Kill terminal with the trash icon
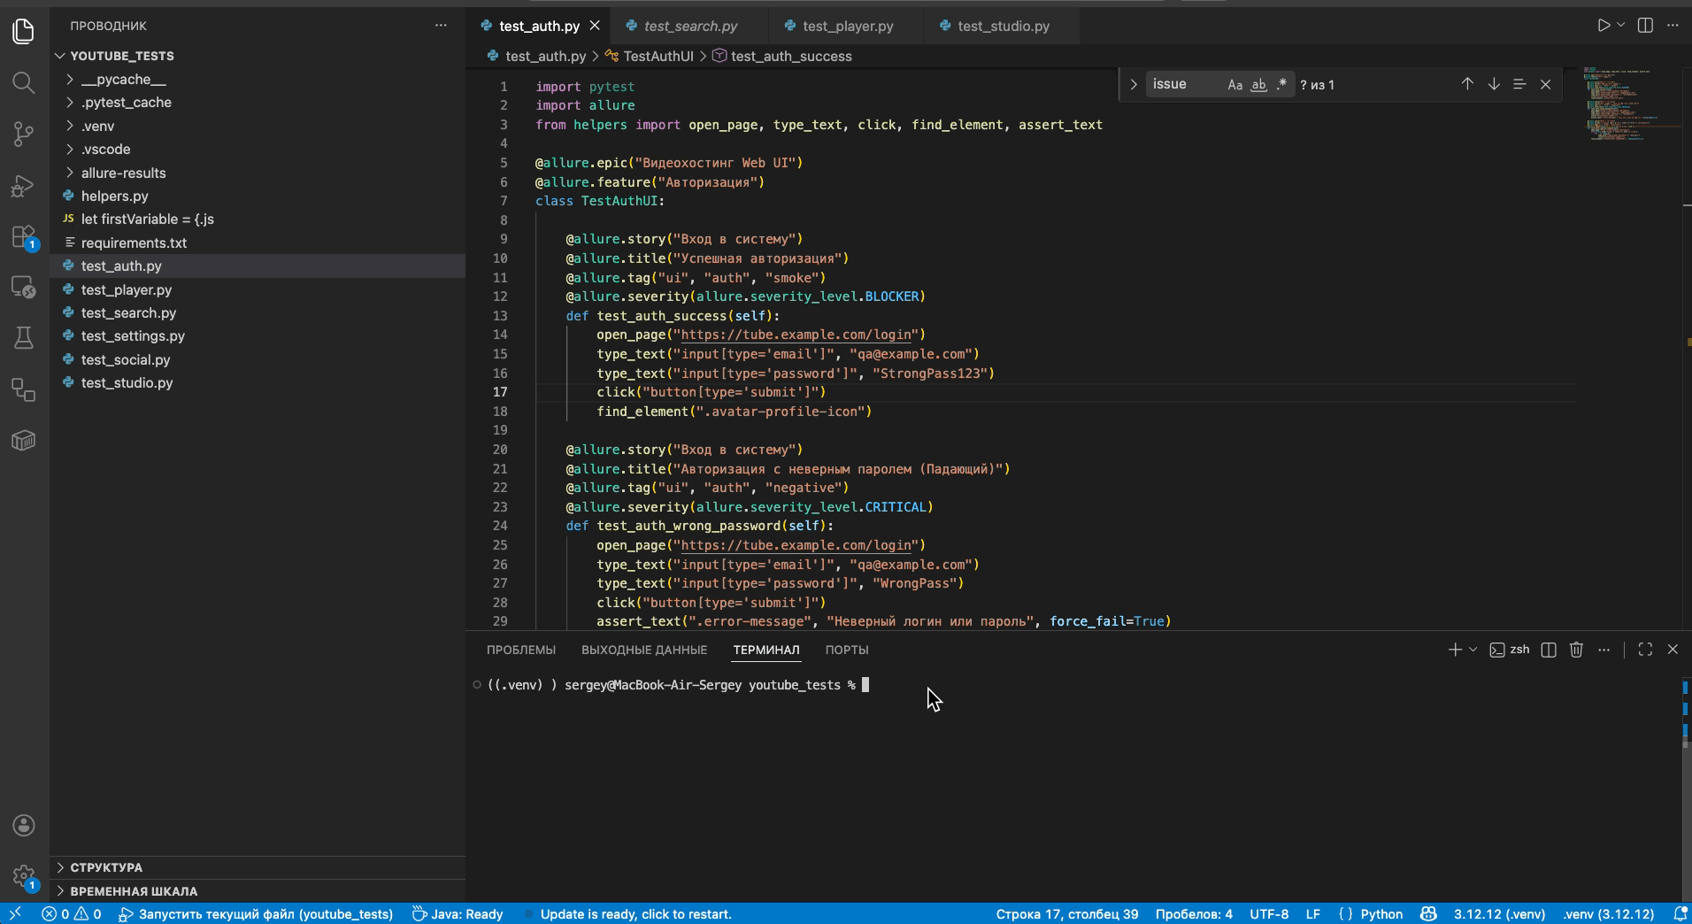Image resolution: width=1692 pixels, height=924 pixels. pyautogui.click(x=1576, y=650)
